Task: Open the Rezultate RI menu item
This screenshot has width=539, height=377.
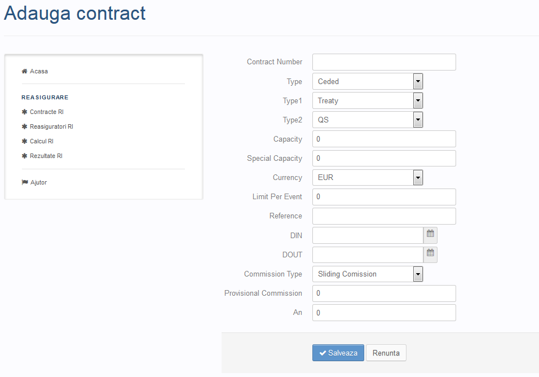Action: coord(46,156)
